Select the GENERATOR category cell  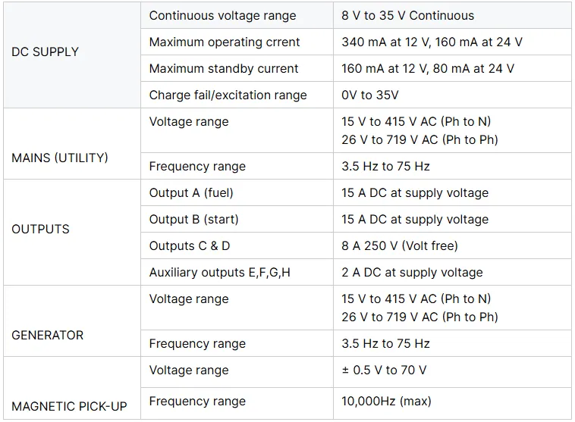(x=72, y=321)
